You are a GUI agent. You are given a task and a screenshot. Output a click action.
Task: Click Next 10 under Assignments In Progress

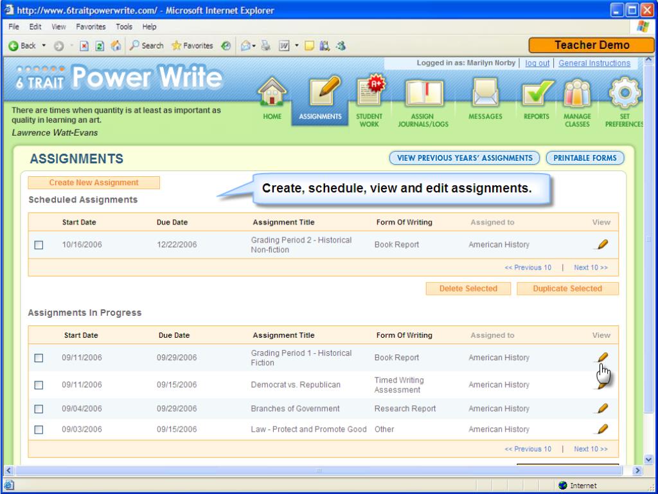[x=591, y=449]
